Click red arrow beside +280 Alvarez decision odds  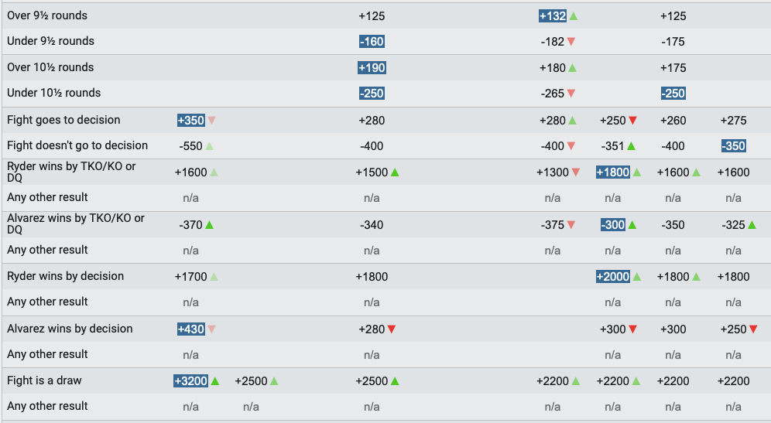pyautogui.click(x=392, y=329)
